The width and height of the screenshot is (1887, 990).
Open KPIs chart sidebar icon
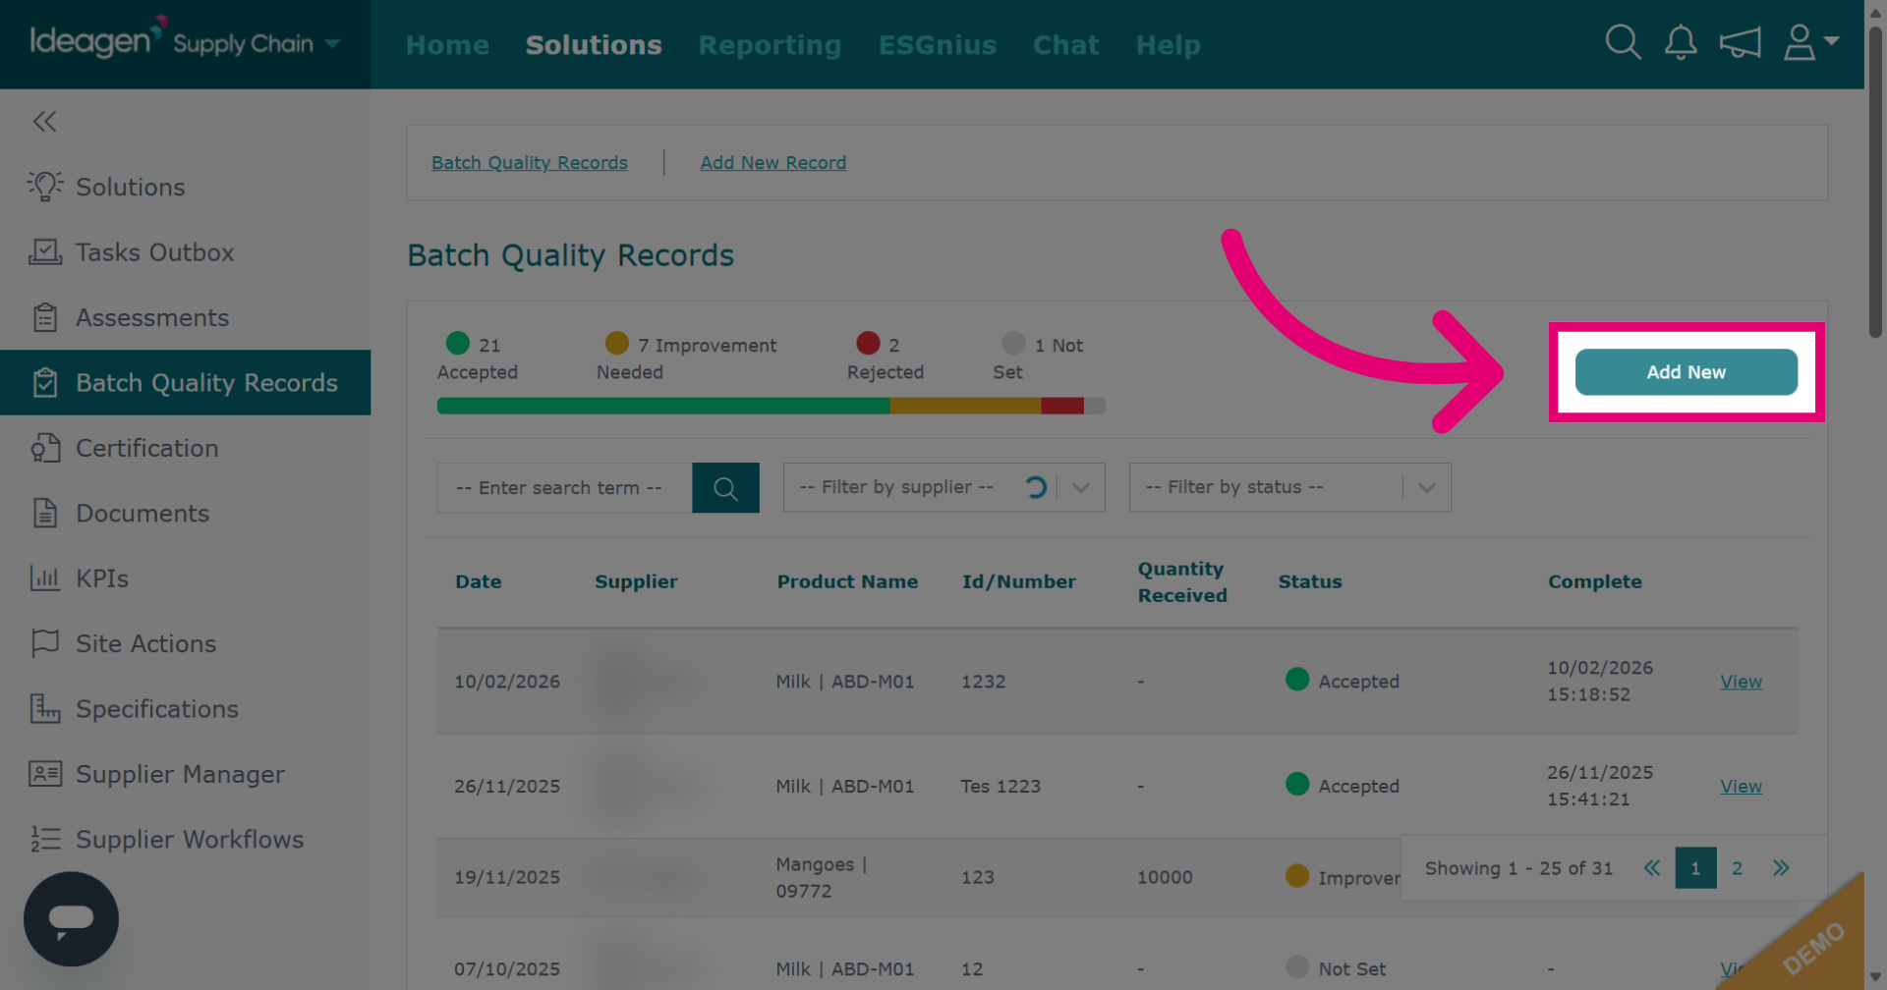(x=45, y=578)
